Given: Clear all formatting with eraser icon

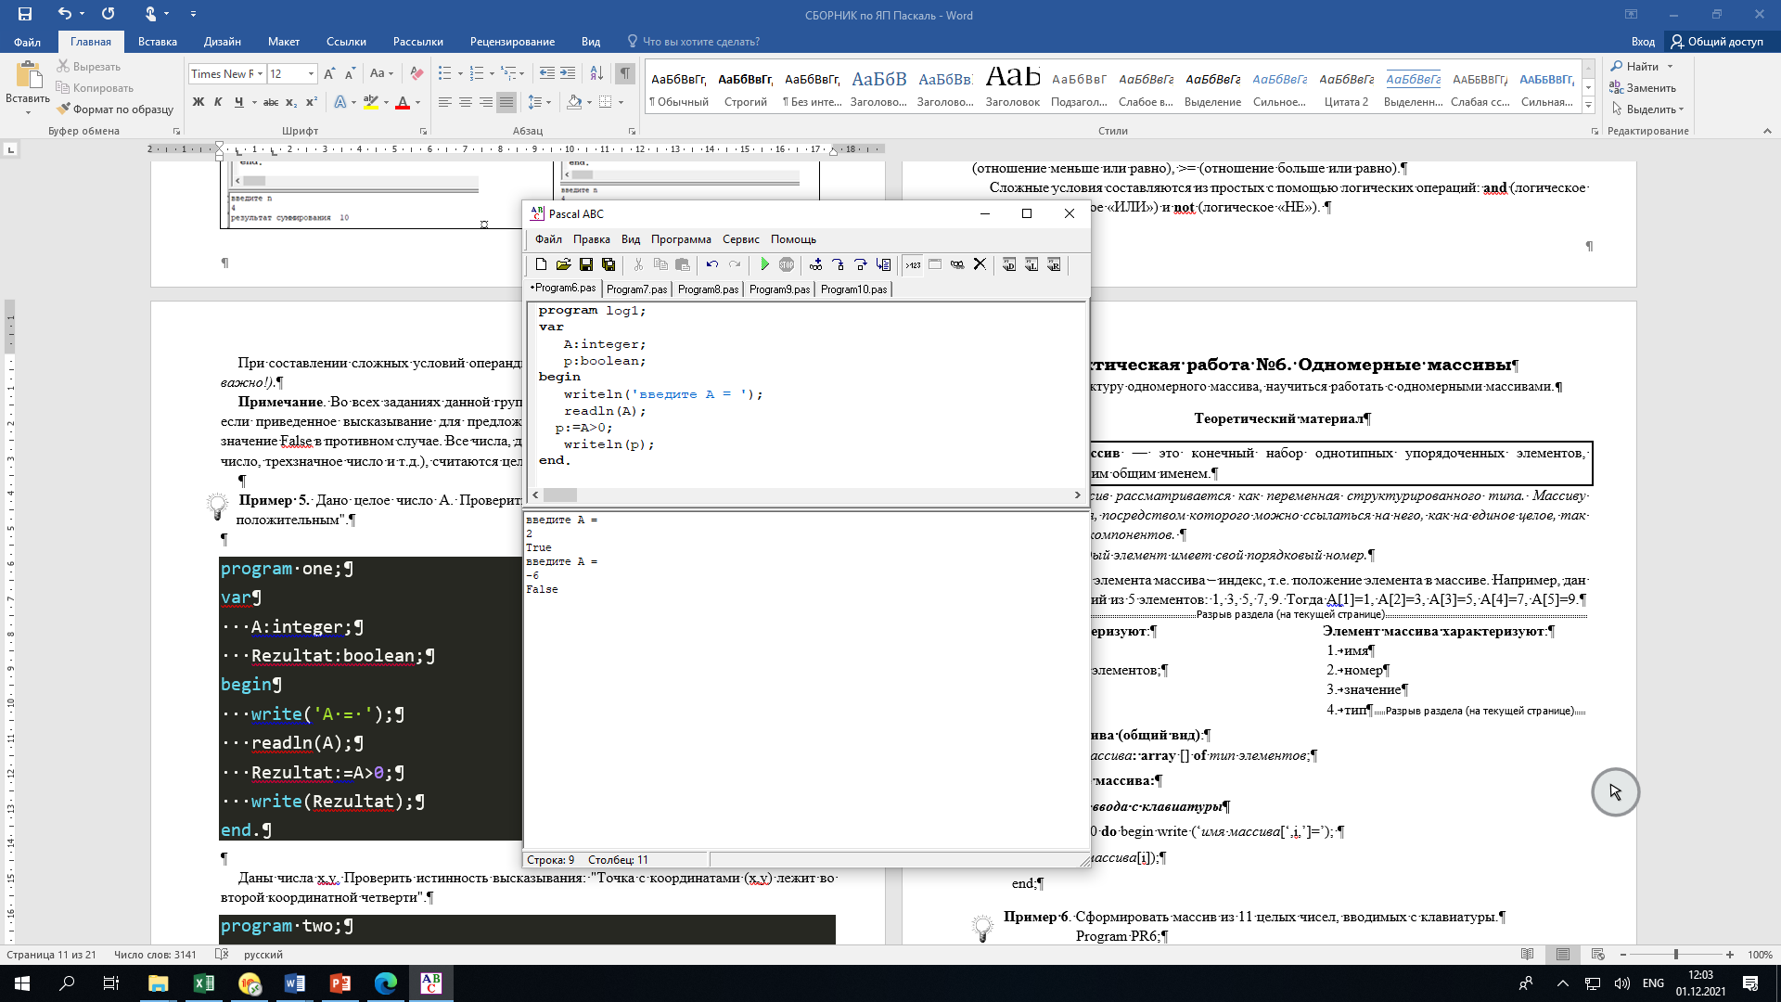Looking at the screenshot, I should click(416, 74).
